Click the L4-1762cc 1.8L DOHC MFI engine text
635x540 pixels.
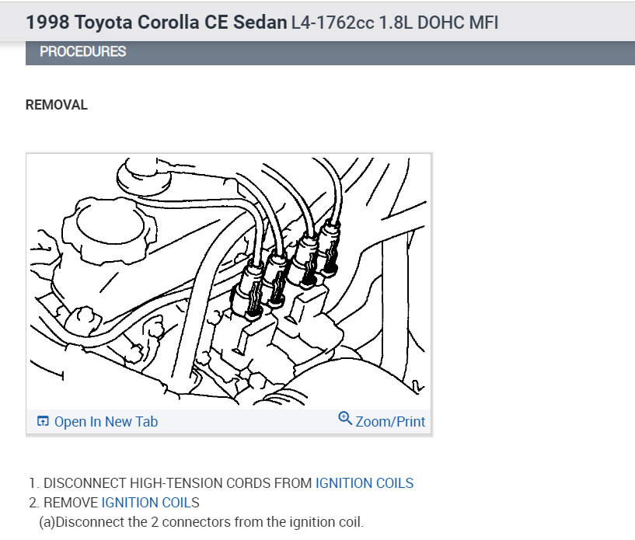[x=395, y=23]
